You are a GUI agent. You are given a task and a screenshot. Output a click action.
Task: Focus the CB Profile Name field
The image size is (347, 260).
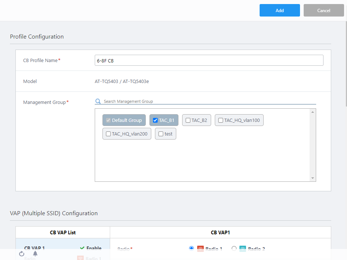[x=209, y=61]
